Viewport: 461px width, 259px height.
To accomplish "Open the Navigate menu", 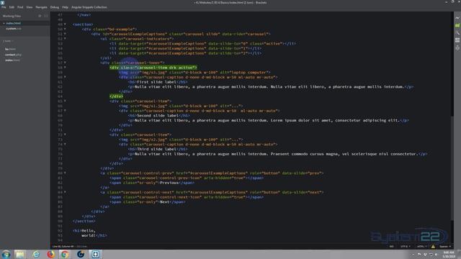I will pos(42,7).
